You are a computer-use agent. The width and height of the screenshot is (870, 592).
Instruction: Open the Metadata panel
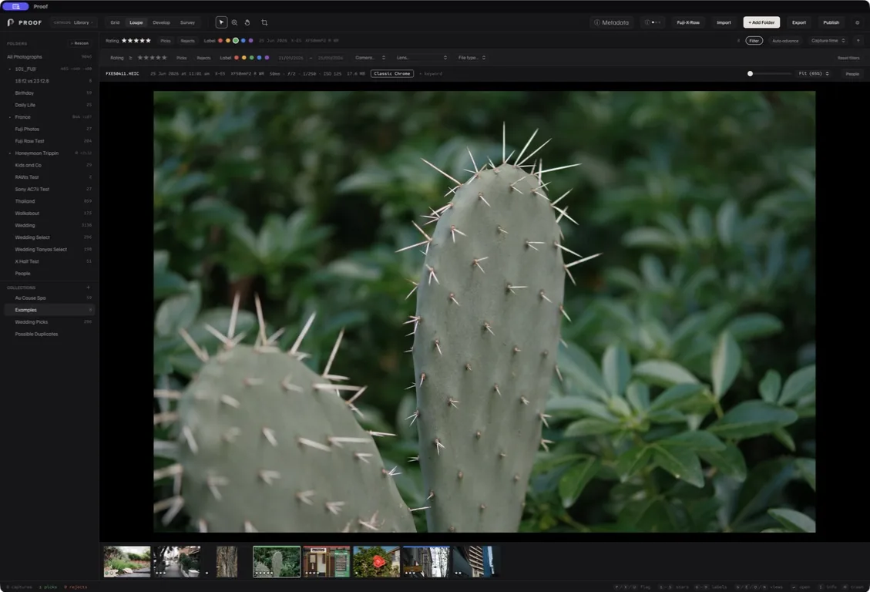(611, 23)
